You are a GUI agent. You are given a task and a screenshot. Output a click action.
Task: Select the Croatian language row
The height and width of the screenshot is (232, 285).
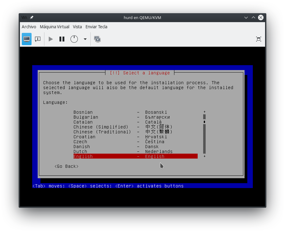click(135, 137)
